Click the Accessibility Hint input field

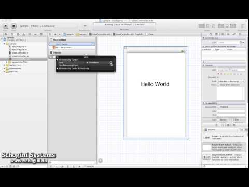231,115
